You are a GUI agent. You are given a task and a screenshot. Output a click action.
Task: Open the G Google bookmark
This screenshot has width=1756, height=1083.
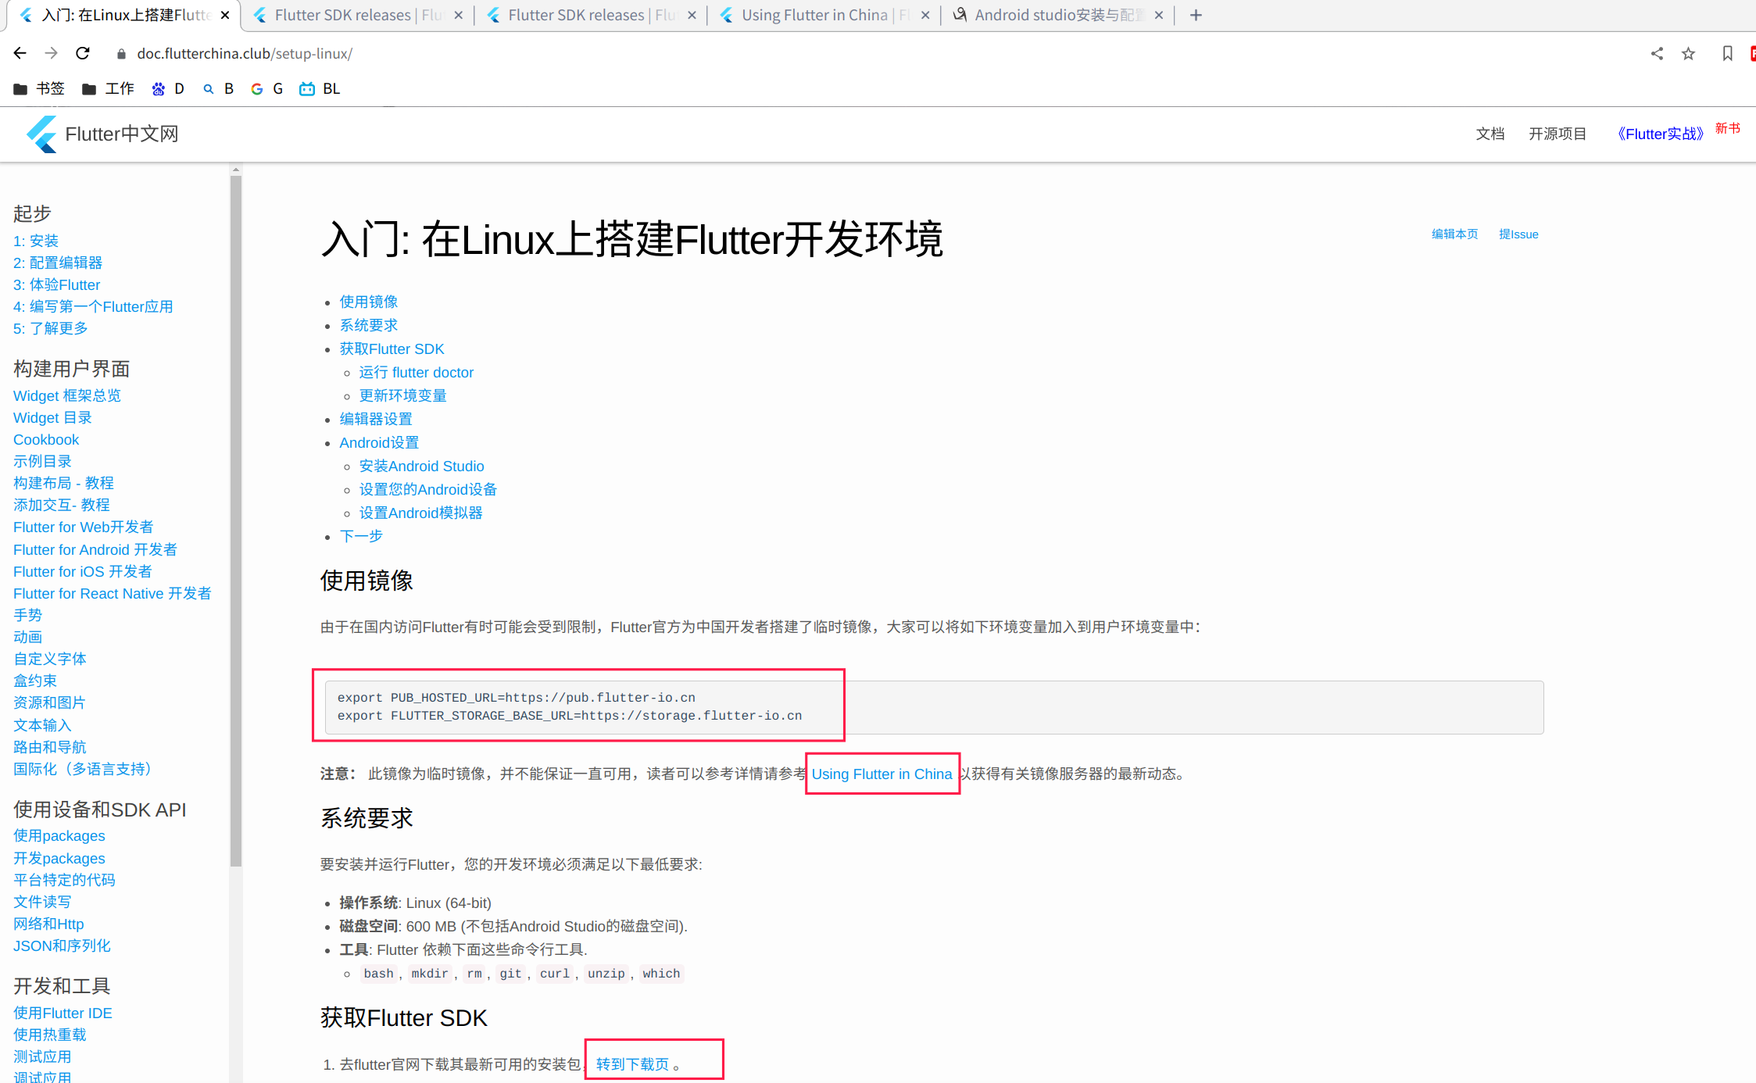(266, 88)
